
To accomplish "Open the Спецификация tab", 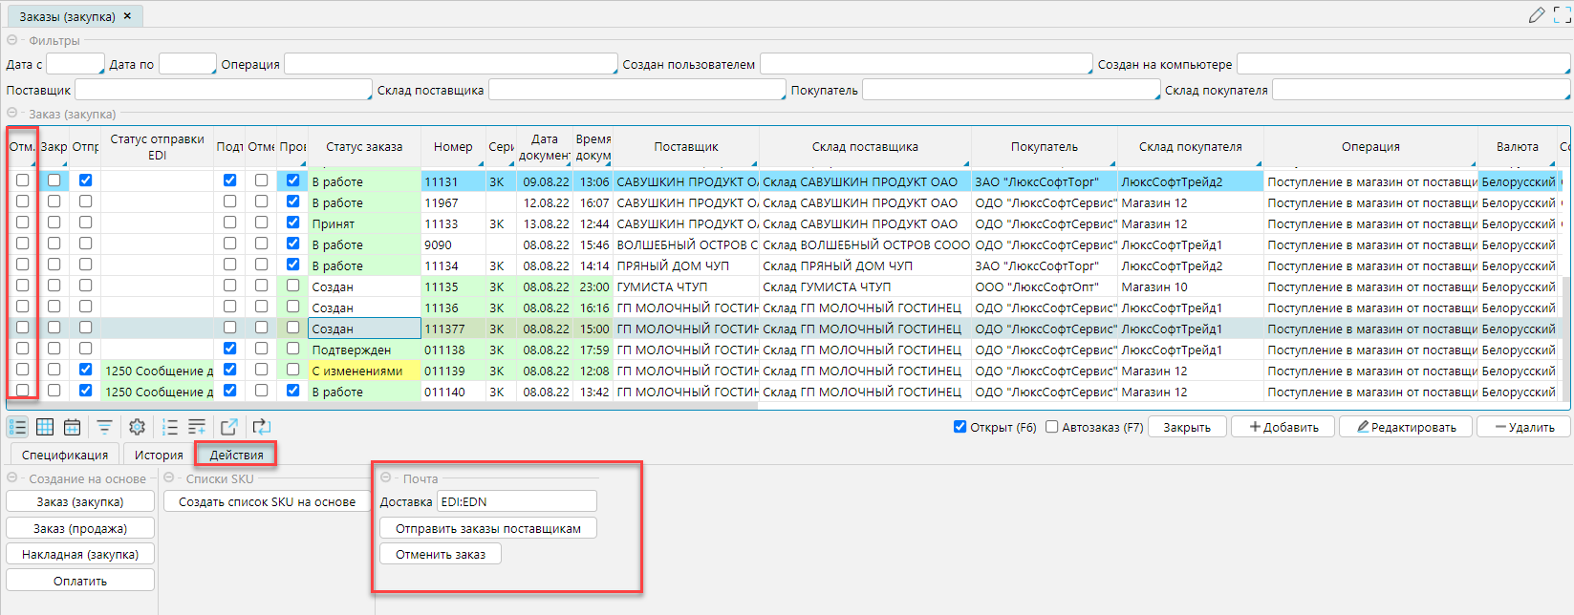I will 65,455.
